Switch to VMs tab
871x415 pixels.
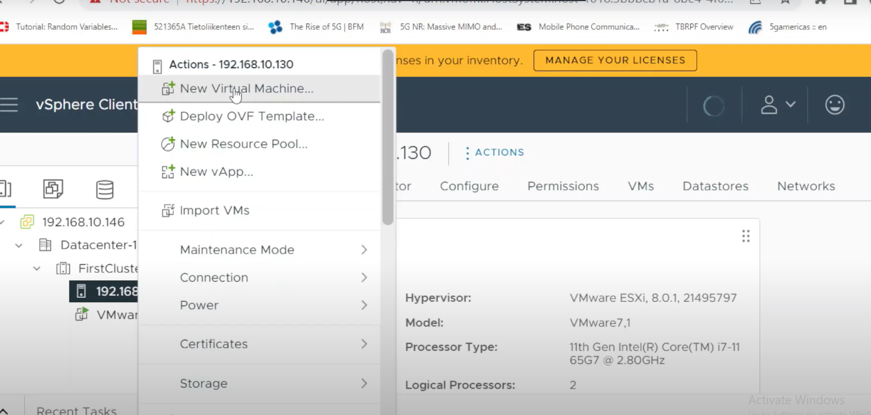[641, 186]
